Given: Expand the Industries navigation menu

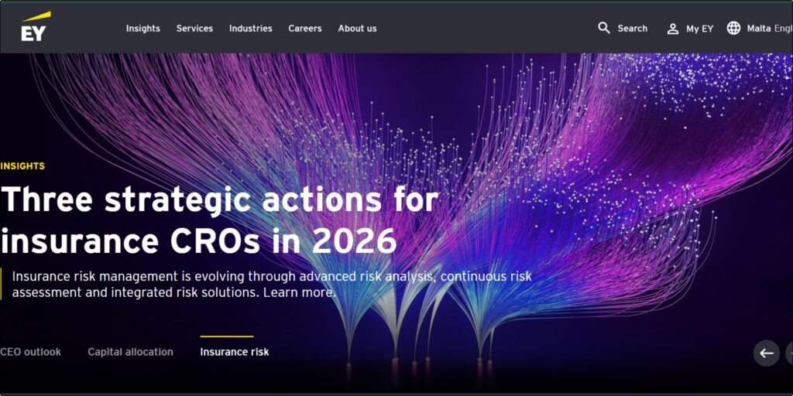Looking at the screenshot, I should pos(251,29).
